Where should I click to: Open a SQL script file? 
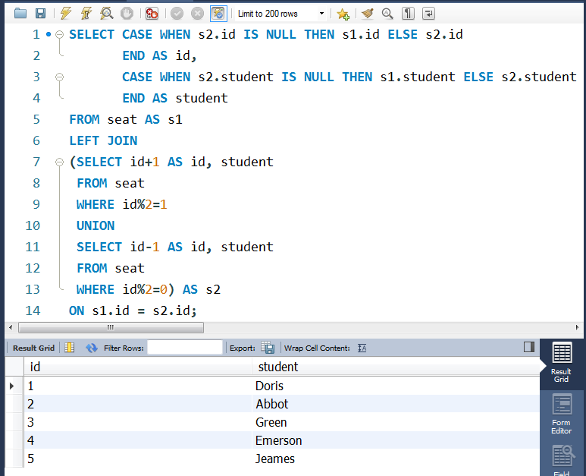20,14
